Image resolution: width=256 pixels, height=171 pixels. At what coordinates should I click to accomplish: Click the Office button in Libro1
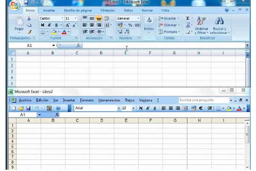click(14, 6)
